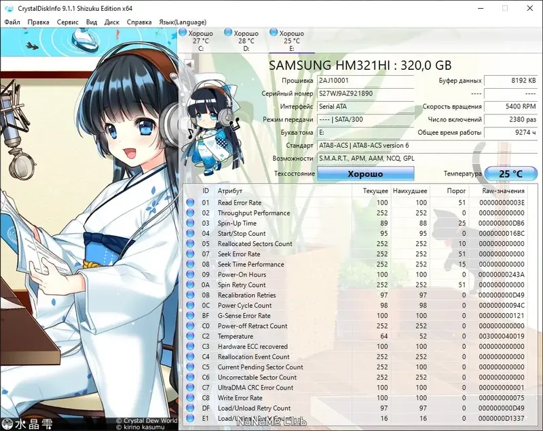
Task: Click status icon of Power-On Hours row
Action: 190,274
